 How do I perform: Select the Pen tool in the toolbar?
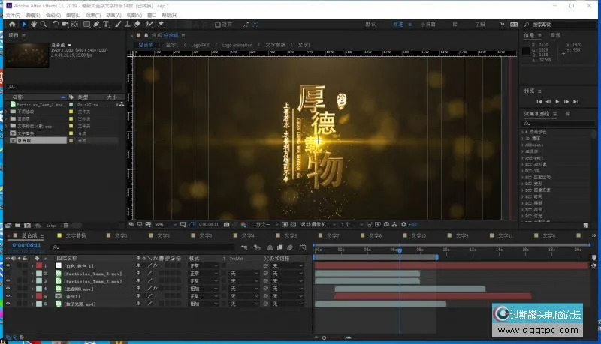96,24
